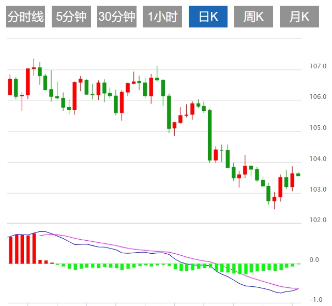Click the 104.0 price axis label
This screenshot has width=332, height=306.
tap(318, 159)
